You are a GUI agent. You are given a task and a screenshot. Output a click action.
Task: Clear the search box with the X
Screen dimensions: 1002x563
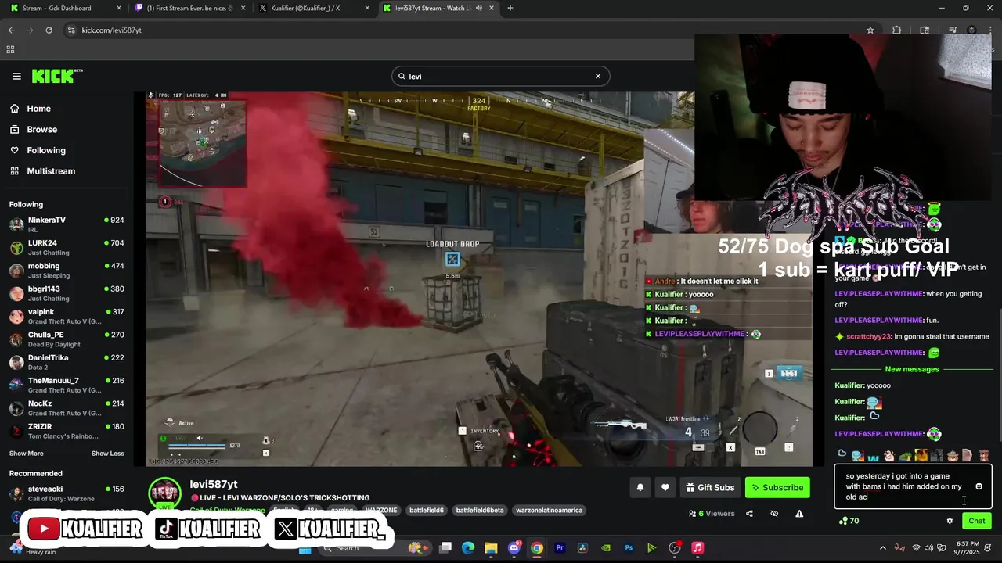[x=598, y=76]
